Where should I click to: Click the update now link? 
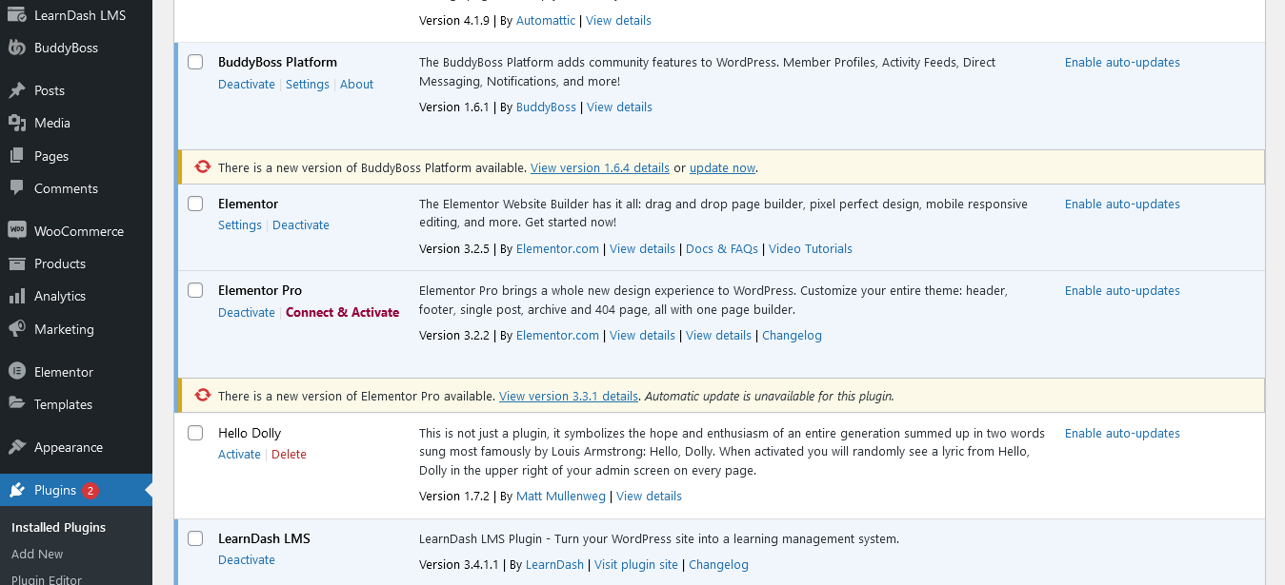tap(722, 167)
